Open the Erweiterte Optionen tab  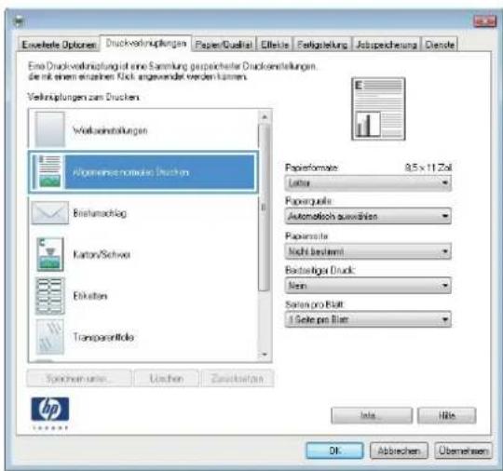[60, 45]
